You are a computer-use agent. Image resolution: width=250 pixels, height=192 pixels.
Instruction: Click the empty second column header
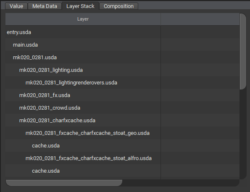[x=200, y=19]
